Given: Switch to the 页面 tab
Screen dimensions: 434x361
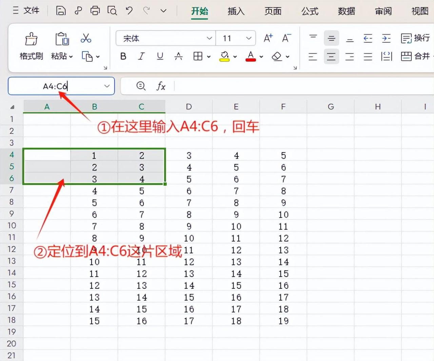Looking at the screenshot, I should pos(273,11).
